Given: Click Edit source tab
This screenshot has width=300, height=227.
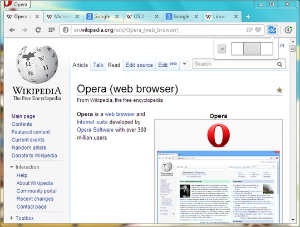Looking at the screenshot, I should click(x=139, y=65).
